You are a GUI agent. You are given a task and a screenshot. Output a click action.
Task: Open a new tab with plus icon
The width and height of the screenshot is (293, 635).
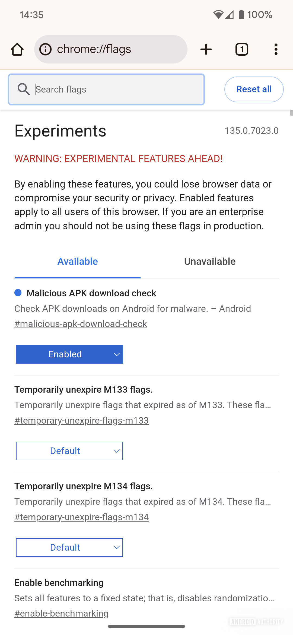tap(206, 49)
